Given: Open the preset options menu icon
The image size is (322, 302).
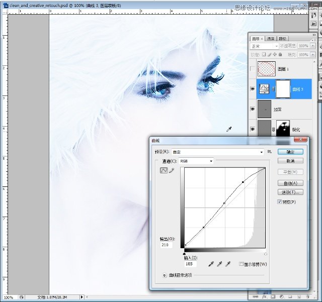Looking at the screenshot, I should pos(270,152).
